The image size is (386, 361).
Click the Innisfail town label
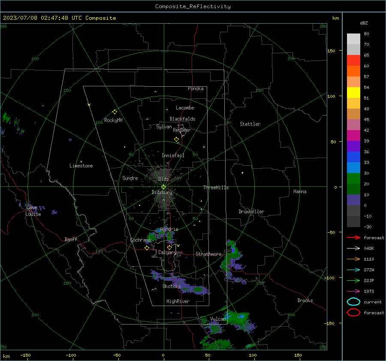pyautogui.click(x=173, y=155)
